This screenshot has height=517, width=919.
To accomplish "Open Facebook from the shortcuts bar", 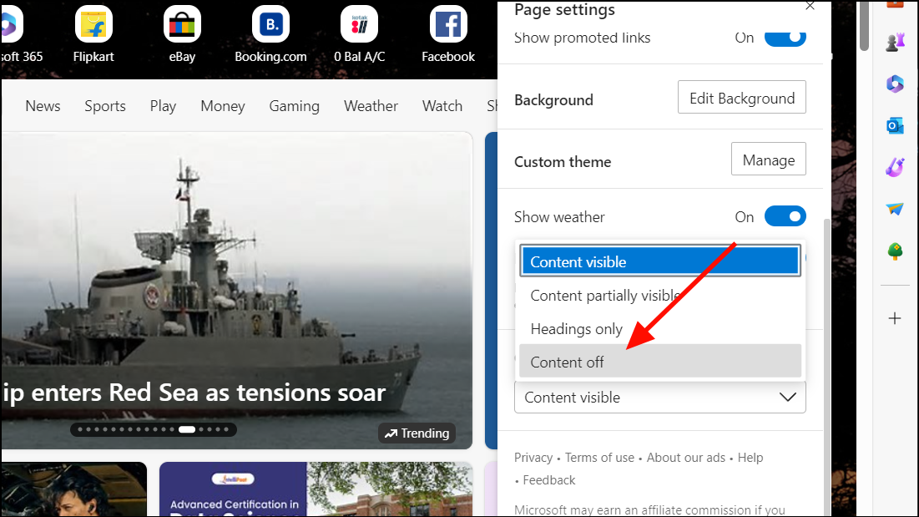I will [448, 23].
